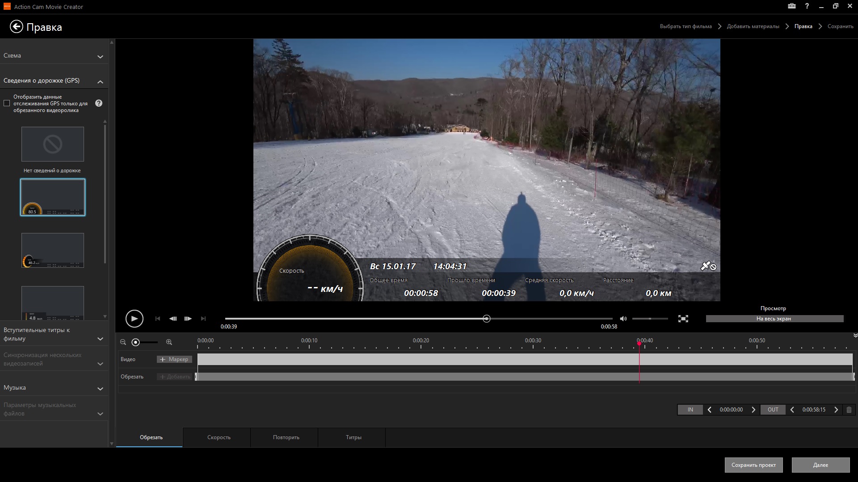The image size is (858, 482).
Task: Click the current Правка step in breadcrumb
Action: click(x=803, y=26)
